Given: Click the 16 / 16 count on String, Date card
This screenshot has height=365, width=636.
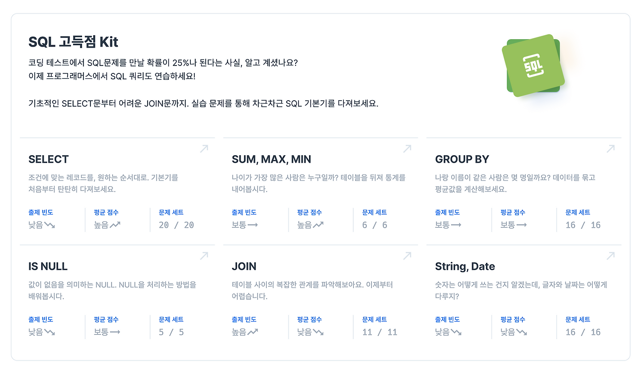Looking at the screenshot, I should coord(583,332).
